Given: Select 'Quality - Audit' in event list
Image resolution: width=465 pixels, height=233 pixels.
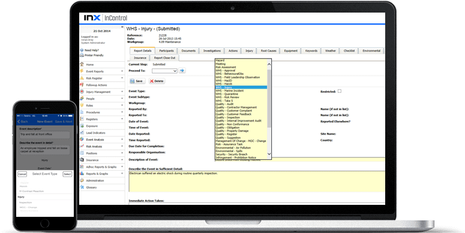Looking at the screenshot, I should coord(241,104).
